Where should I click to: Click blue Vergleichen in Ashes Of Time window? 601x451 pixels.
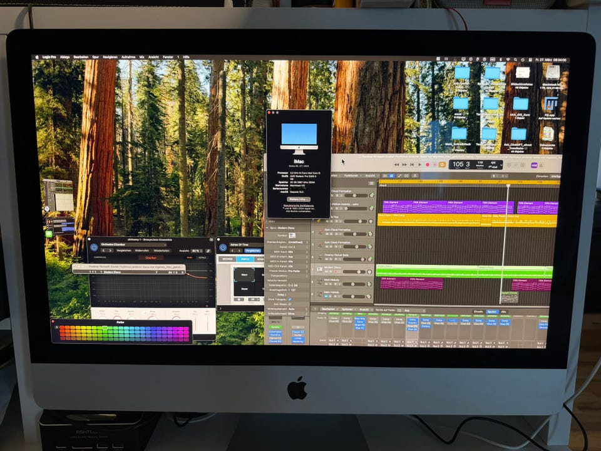coord(252,251)
